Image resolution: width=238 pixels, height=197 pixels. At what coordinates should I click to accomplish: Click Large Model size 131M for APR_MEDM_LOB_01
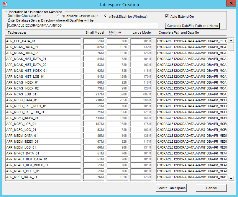click(x=141, y=148)
